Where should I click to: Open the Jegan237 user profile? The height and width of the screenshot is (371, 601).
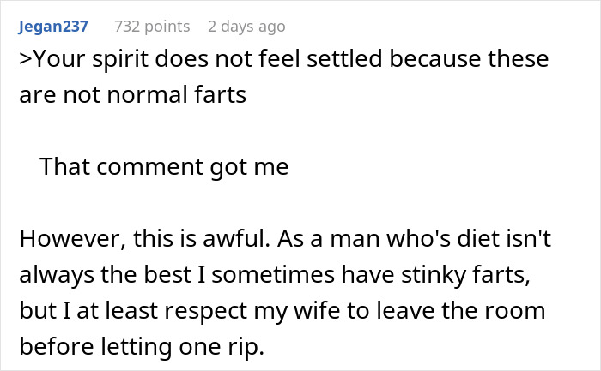pos(53,27)
